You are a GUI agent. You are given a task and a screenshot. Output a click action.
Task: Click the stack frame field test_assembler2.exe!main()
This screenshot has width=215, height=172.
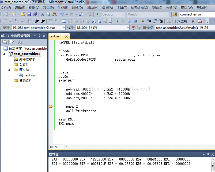point(185,28)
